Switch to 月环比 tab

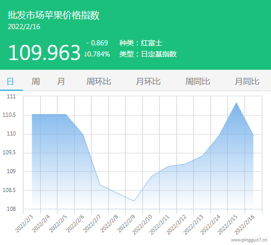pyautogui.click(x=148, y=81)
